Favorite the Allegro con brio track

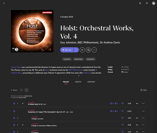point(122,118)
